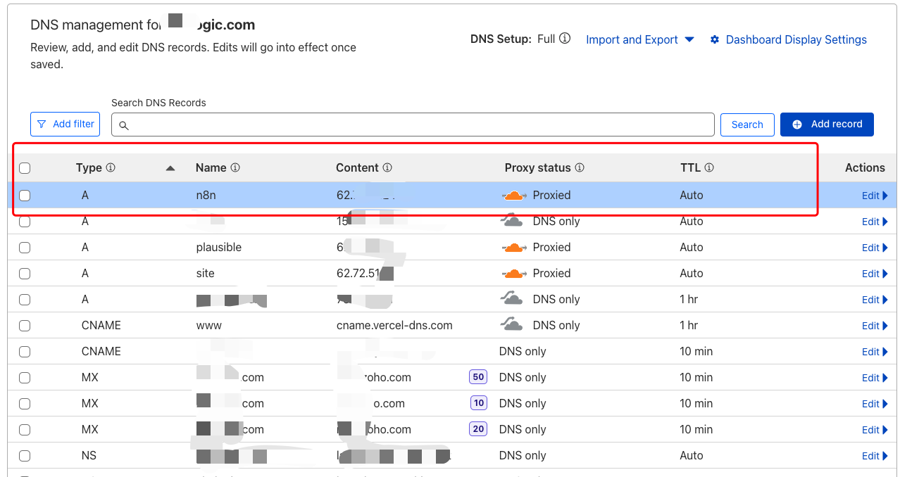Click info icon beside Proxy status header
The height and width of the screenshot is (477, 900).
pos(580,167)
